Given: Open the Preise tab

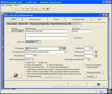Looking at the screenshot, I should pyautogui.click(x=56, y=19).
